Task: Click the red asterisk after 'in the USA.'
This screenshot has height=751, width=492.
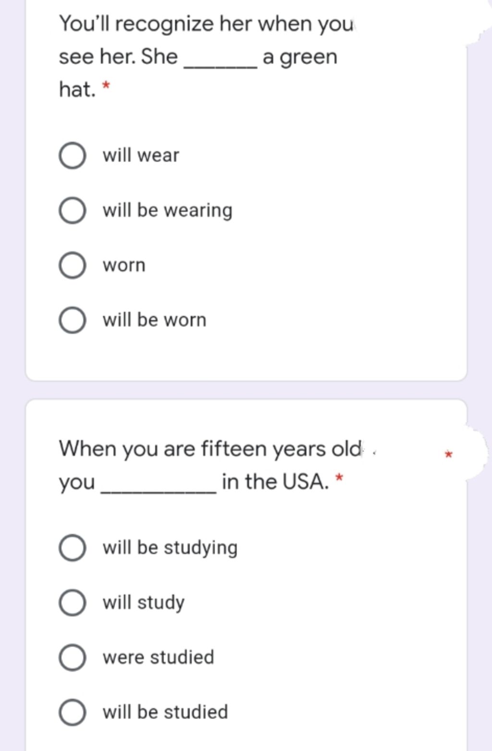Action: (339, 478)
